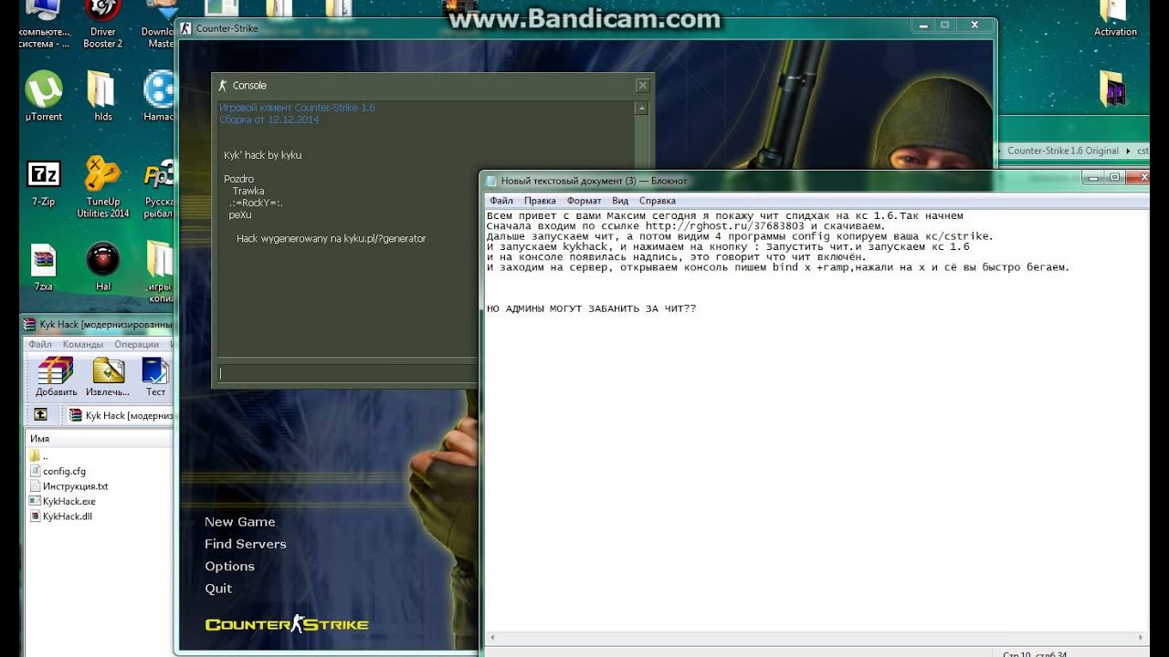Click Find Servers in Counter-Strike menu
The height and width of the screenshot is (657, 1169).
coord(246,544)
